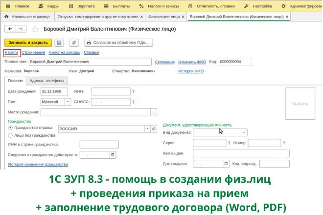Show help for Номер question mark

(284, 143)
